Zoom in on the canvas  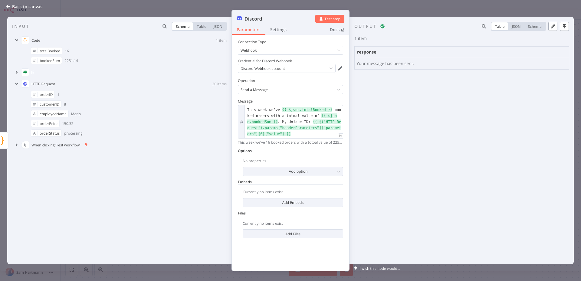[86, 270]
